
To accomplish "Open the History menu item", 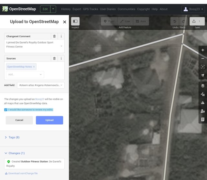I will pos(66,9).
